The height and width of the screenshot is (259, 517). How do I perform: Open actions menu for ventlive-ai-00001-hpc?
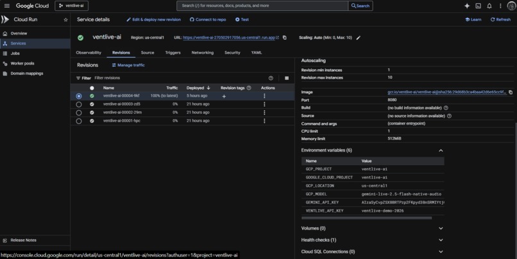coord(264,121)
